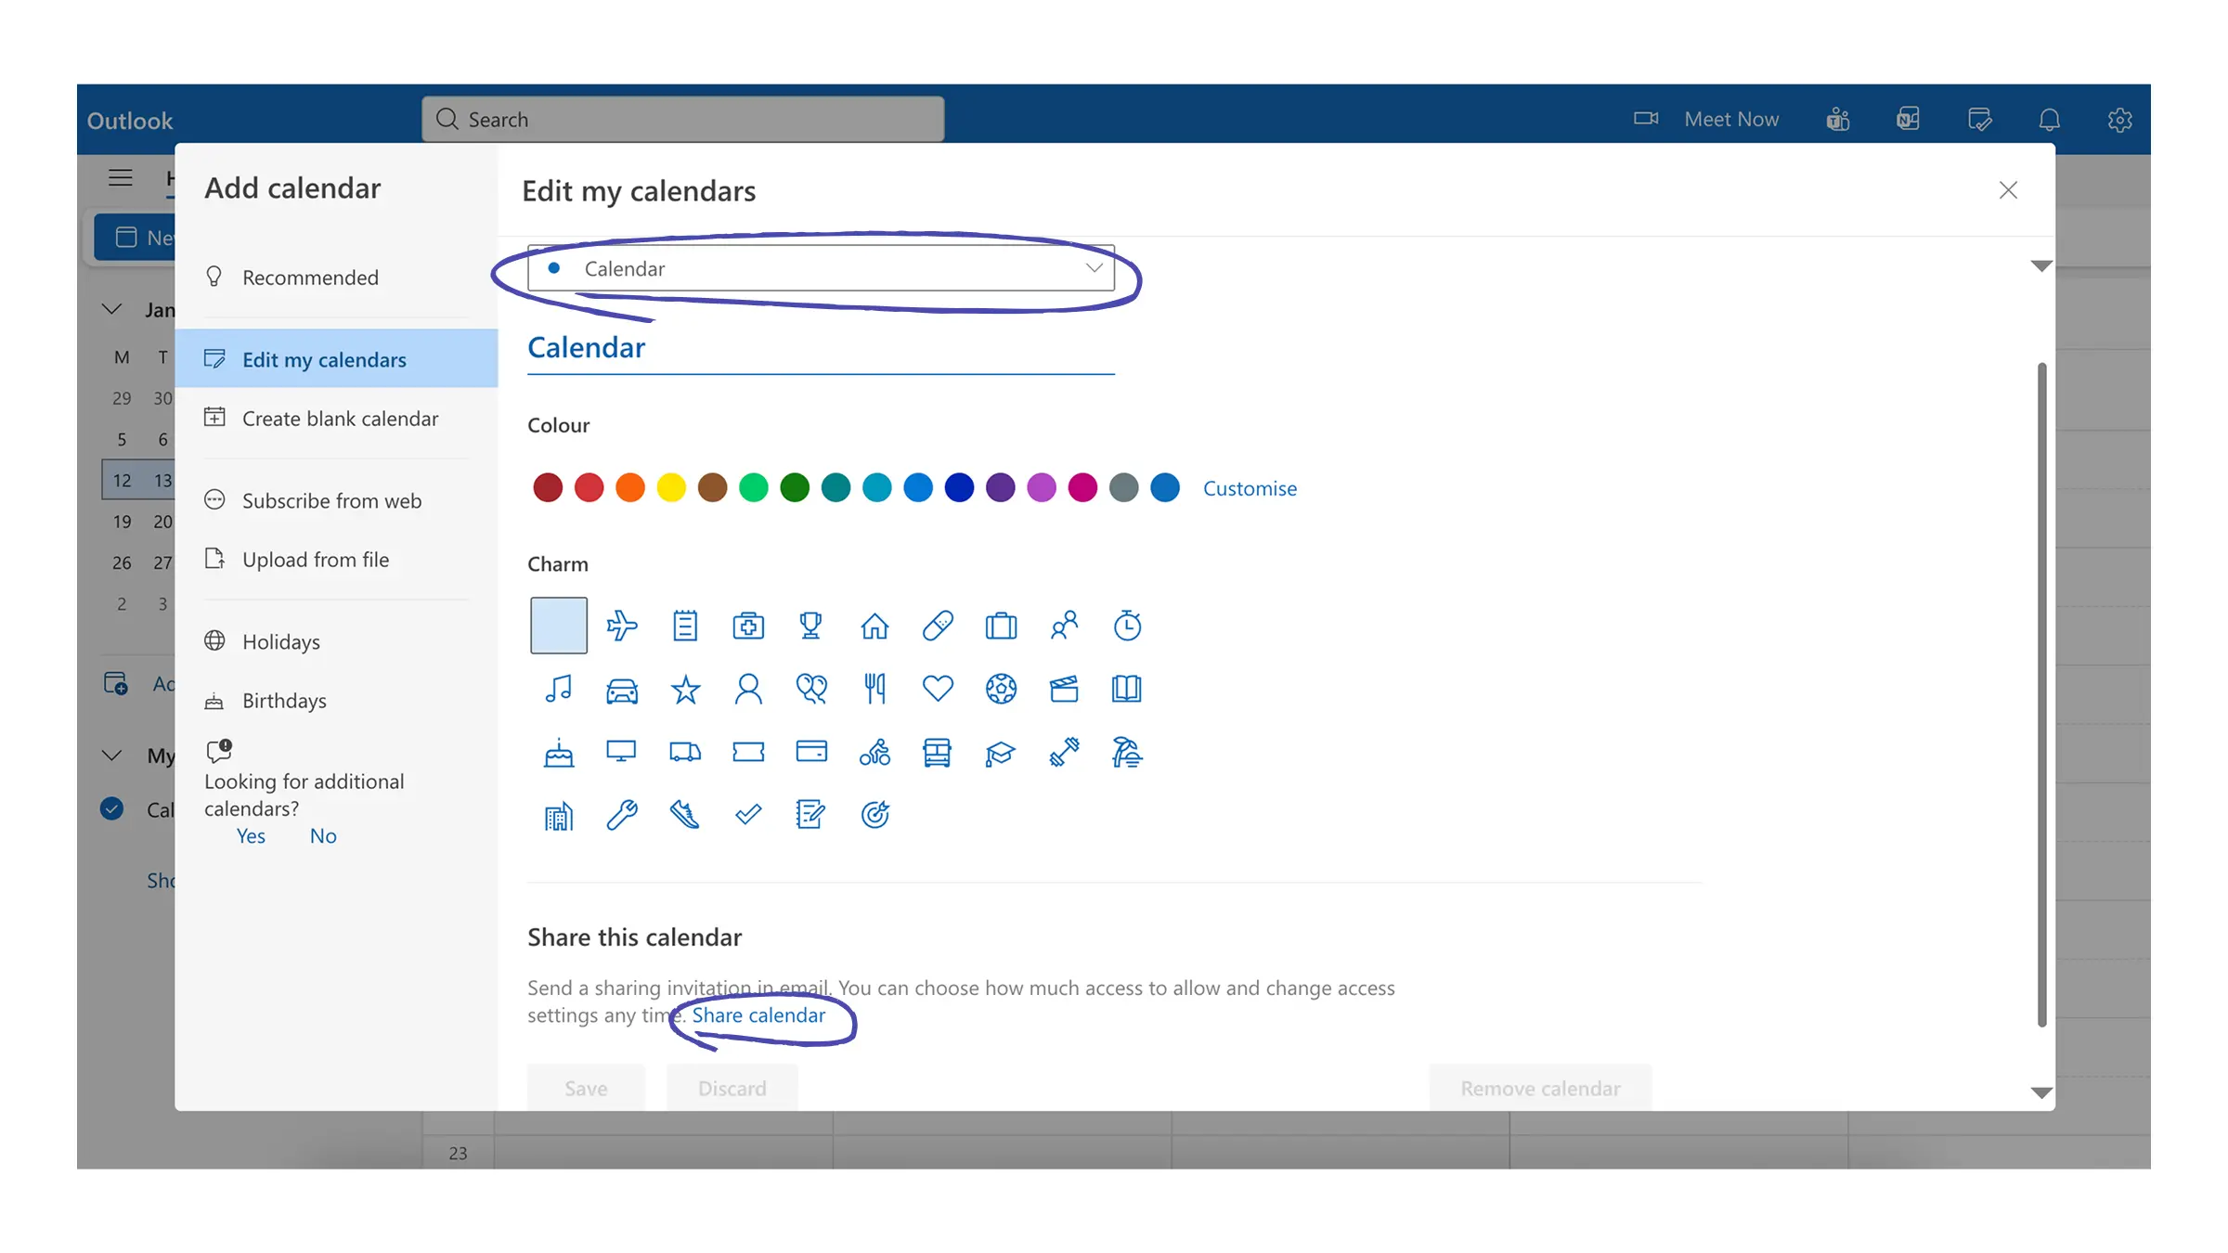Screen dimensions: 2228x1253
Task: Select the blank no-charm option
Action: click(x=559, y=626)
